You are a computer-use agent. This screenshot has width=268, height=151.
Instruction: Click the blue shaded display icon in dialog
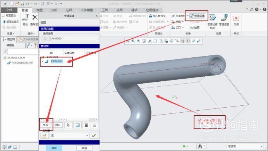pyautogui.click(x=77, y=125)
